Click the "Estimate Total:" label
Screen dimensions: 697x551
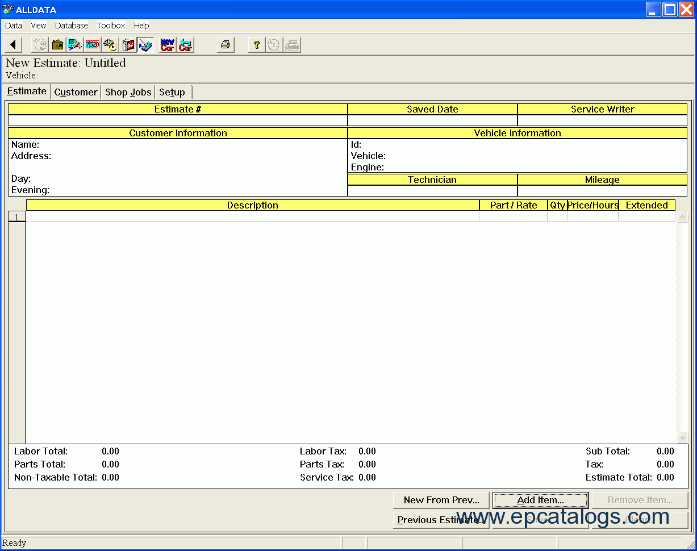[x=619, y=478]
